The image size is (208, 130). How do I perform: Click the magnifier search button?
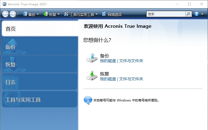(189, 14)
